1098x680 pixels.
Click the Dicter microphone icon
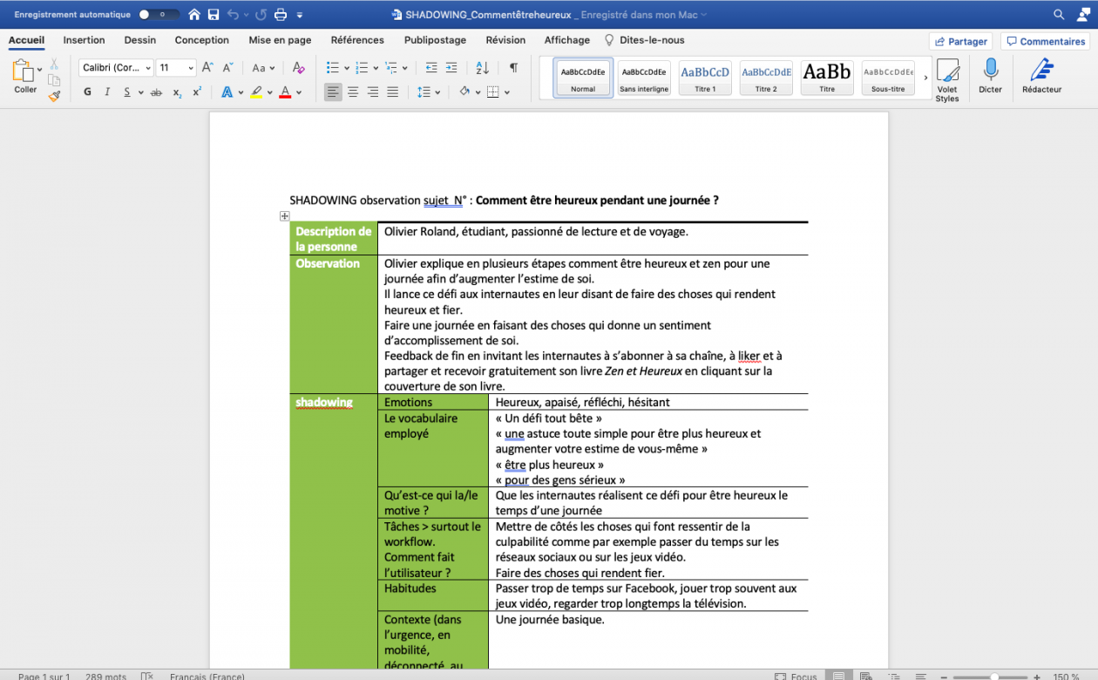point(990,71)
